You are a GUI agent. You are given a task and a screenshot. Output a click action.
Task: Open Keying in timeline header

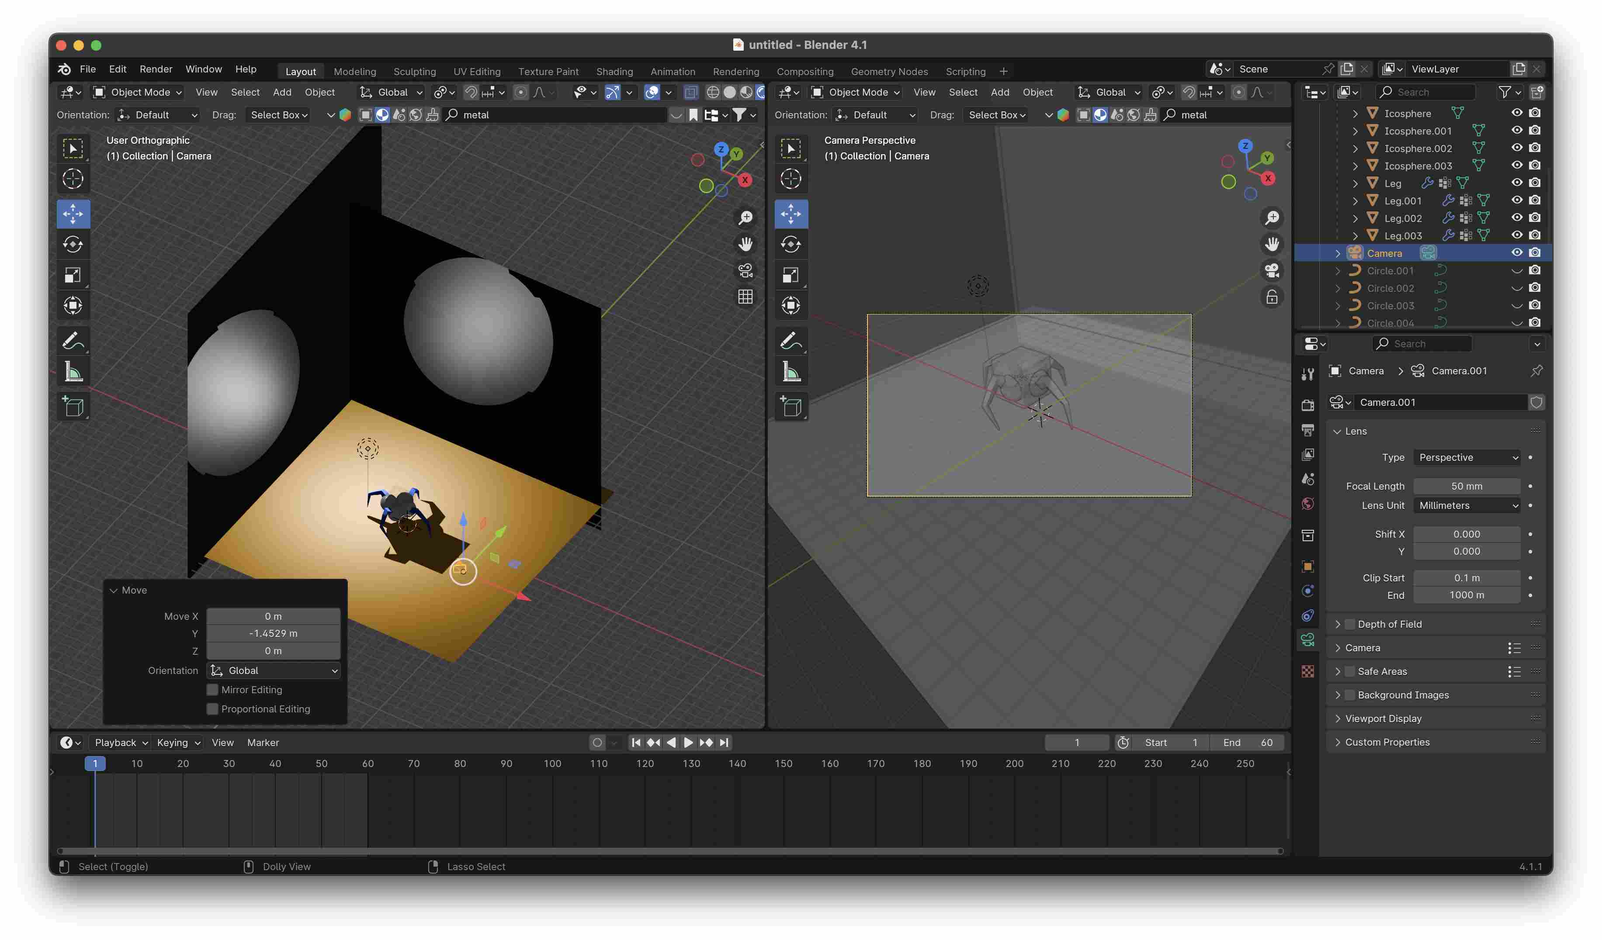[178, 742]
